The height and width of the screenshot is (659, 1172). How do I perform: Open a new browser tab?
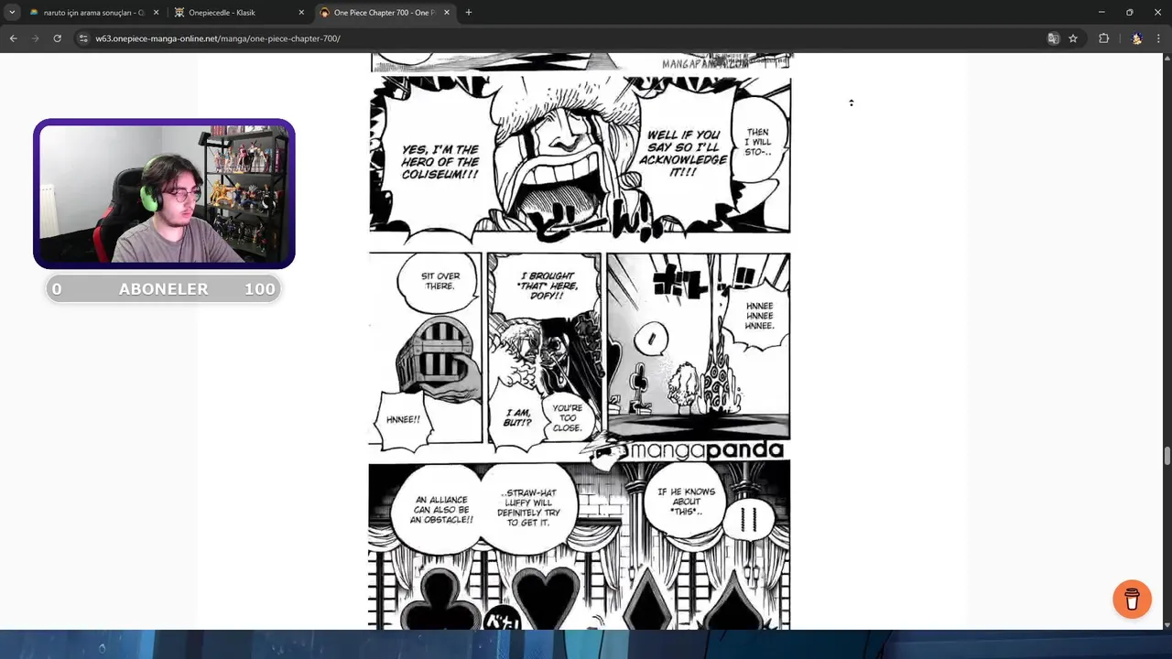[x=469, y=13]
